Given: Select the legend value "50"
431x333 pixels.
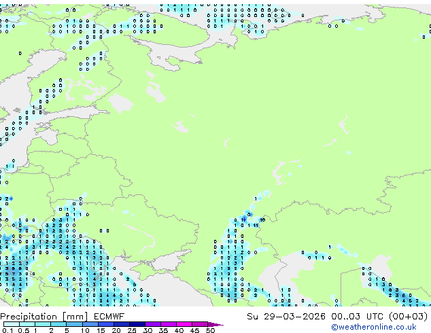Looking at the screenshot, I should click(210, 330).
